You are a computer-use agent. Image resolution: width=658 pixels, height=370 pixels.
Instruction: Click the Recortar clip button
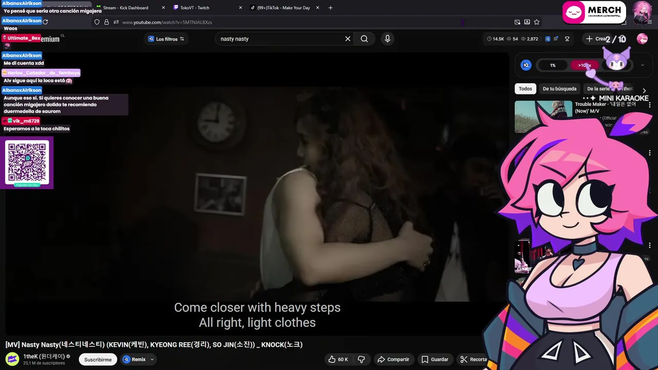click(473, 359)
